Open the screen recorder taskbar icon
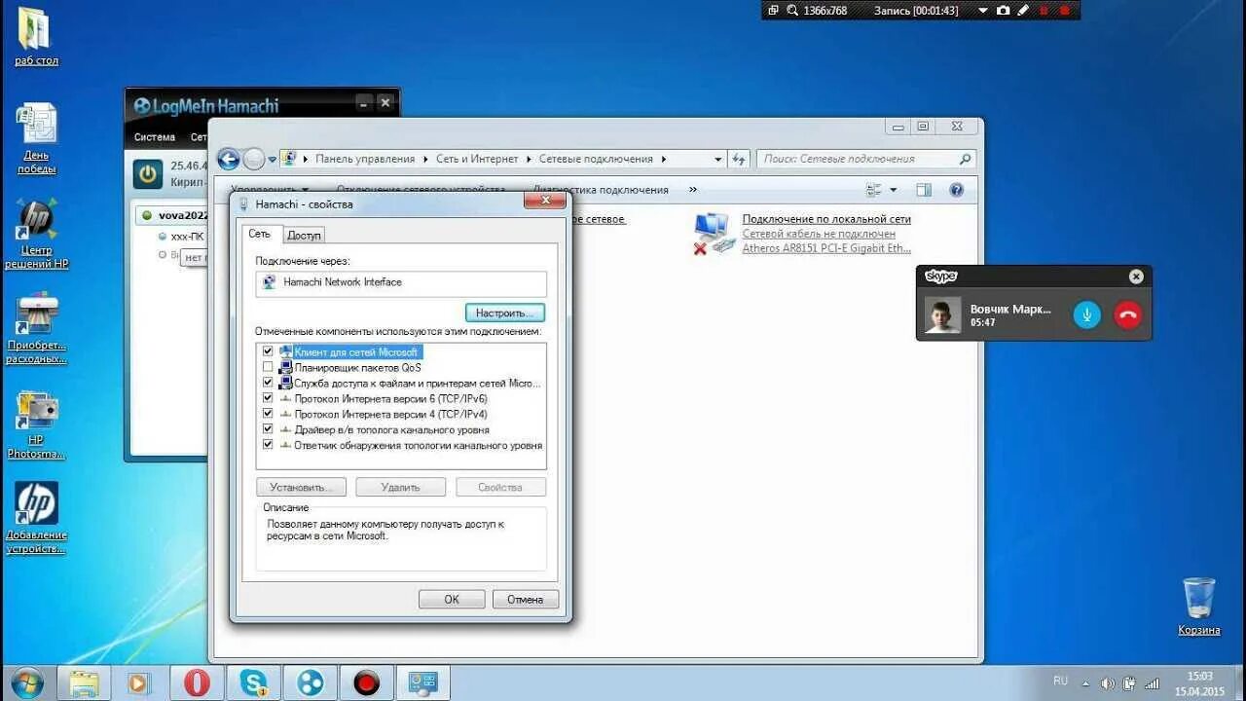Screen dimensions: 1246x701 click(x=367, y=683)
